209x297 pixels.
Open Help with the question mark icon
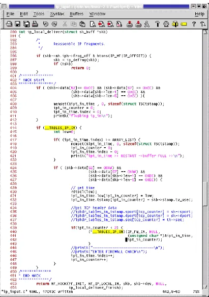coord(194,24)
